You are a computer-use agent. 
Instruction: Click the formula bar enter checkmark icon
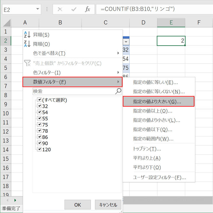coord(74,9)
